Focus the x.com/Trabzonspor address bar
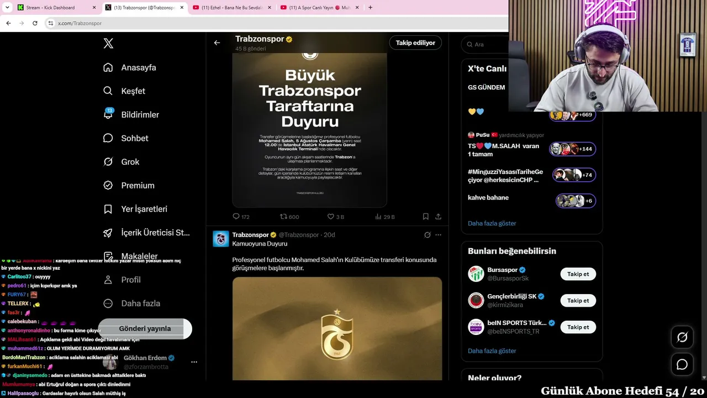Screen dimensions: 707x398 (x=276, y=23)
